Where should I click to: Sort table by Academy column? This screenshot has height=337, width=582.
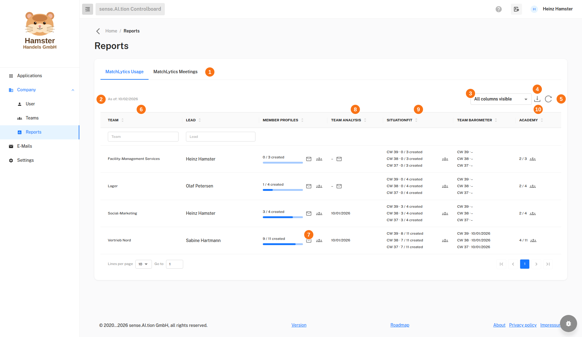pyautogui.click(x=542, y=120)
